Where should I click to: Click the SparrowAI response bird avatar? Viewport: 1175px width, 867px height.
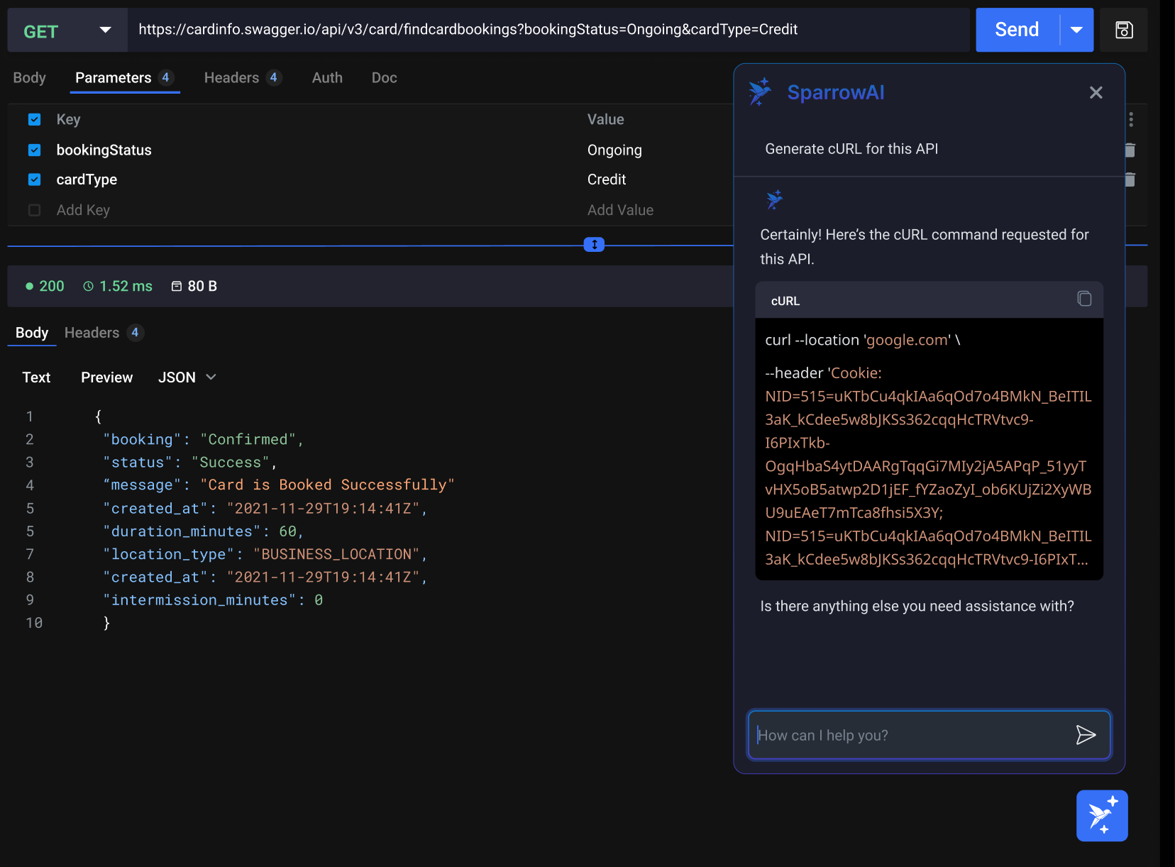[x=774, y=199]
